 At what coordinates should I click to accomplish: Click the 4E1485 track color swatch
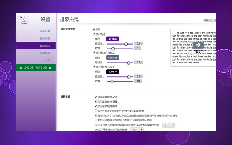[112, 39]
